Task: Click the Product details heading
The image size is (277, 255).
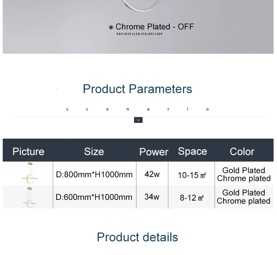Action: 137,237
